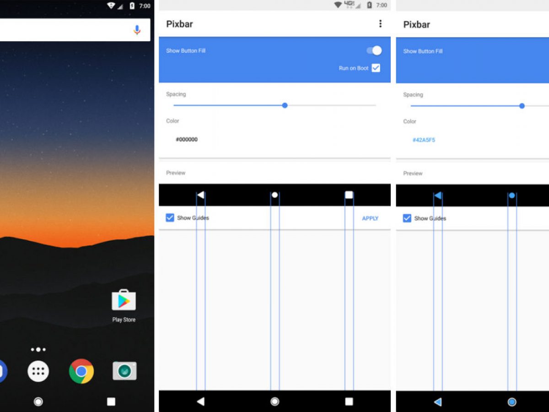Tap the 4G signal indicator in middle Pixbar
Screen dimensions: 549x412
point(352,5)
